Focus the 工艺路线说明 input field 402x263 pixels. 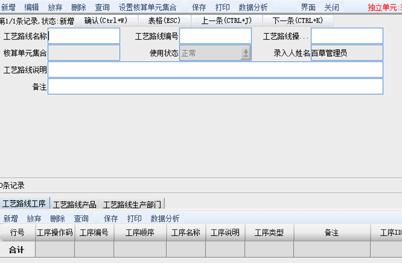215,70
